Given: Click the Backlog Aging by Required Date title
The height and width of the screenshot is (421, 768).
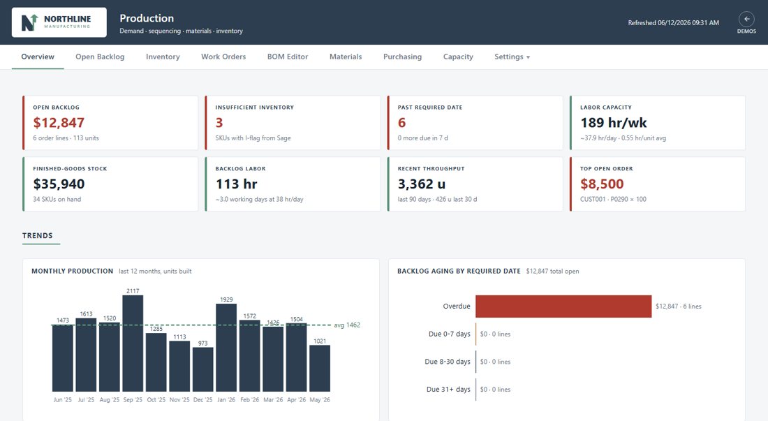Looking at the screenshot, I should pyautogui.click(x=459, y=271).
